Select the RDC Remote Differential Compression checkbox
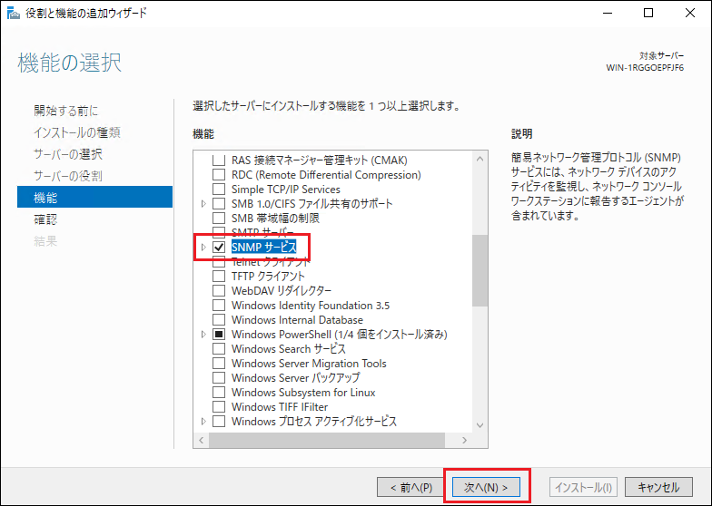Viewport: 712px width, 506px height. pyautogui.click(x=218, y=174)
